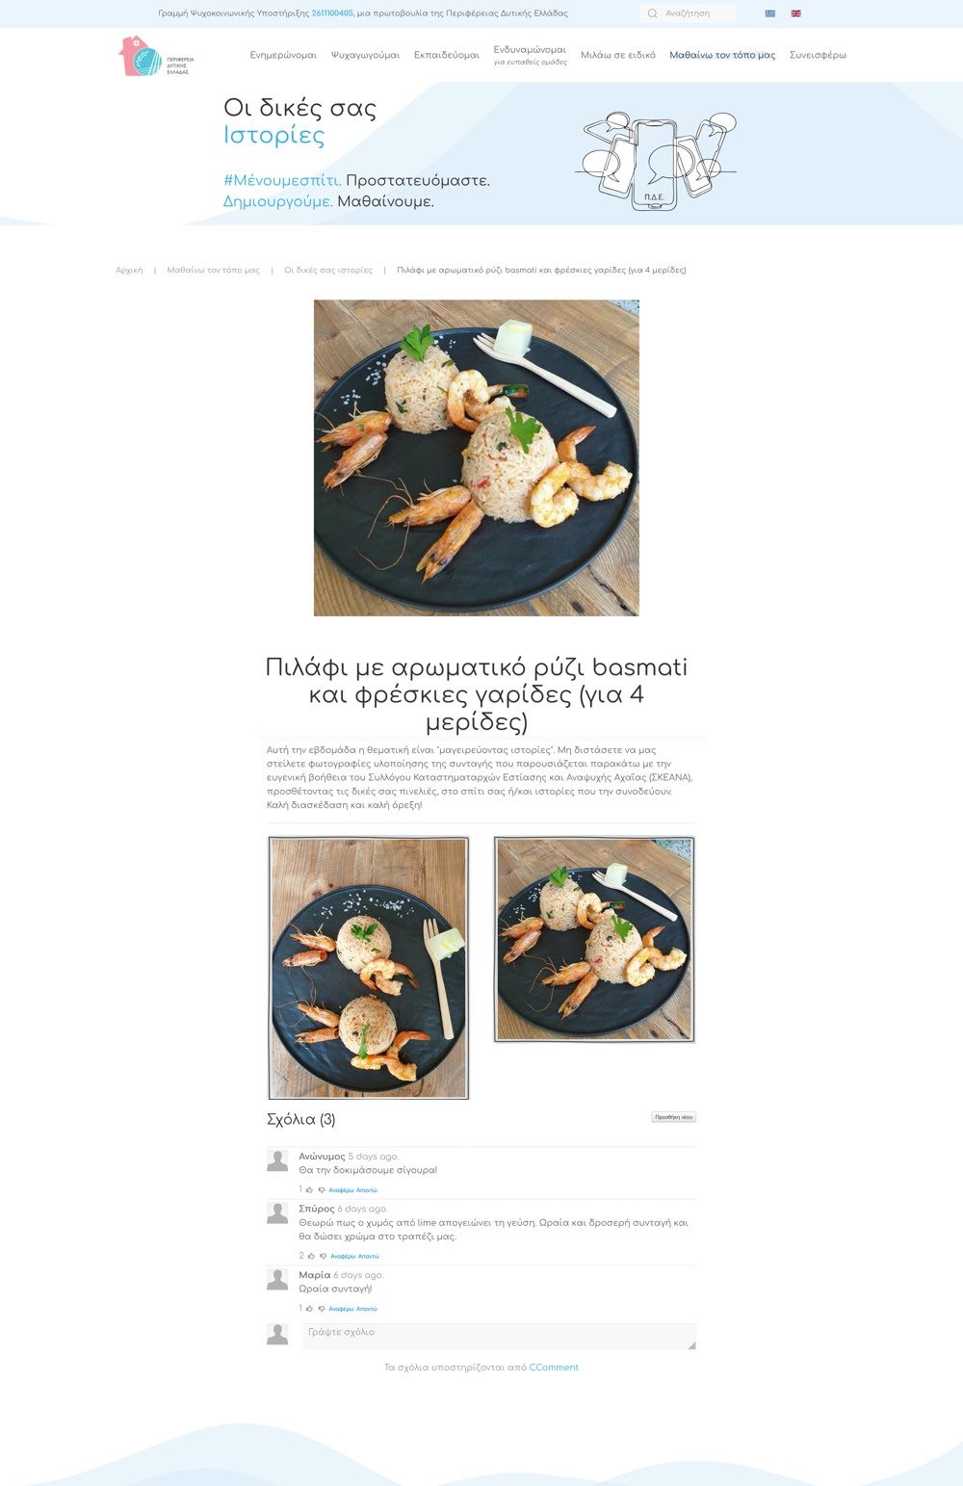This screenshot has height=1486, width=963.
Task: Click the Greek flag language icon
Action: 769,13
